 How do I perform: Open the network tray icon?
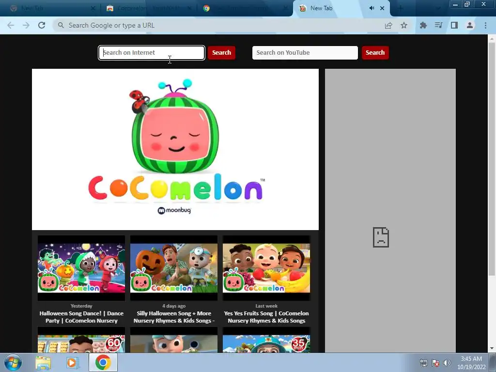[423, 363]
